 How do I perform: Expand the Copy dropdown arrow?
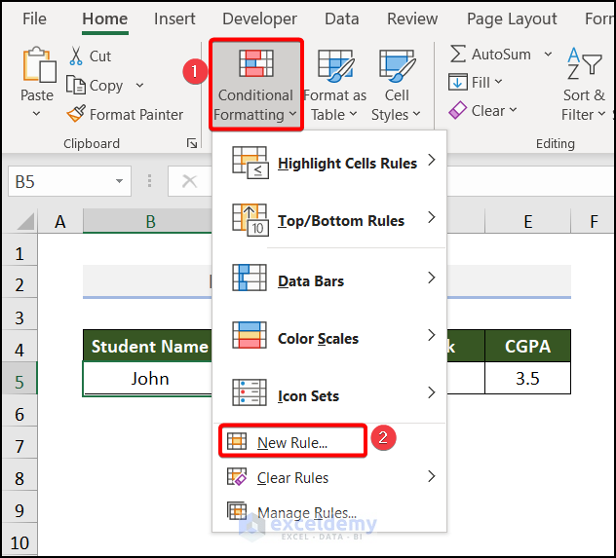[x=139, y=86]
